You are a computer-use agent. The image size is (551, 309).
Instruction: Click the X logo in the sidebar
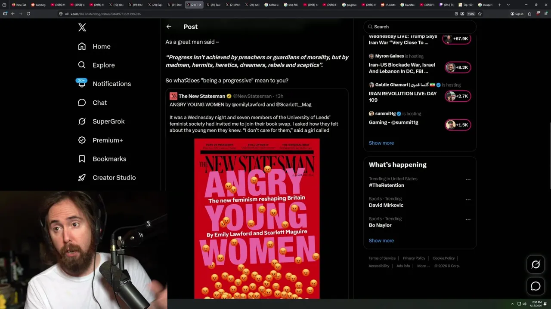click(x=82, y=27)
